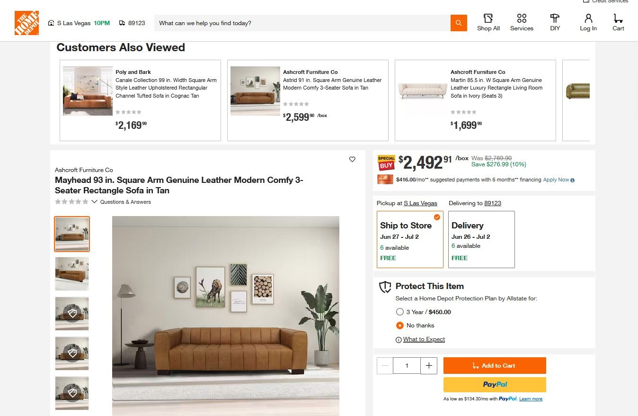Click the Home Depot logo
The image size is (638, 416).
click(27, 23)
